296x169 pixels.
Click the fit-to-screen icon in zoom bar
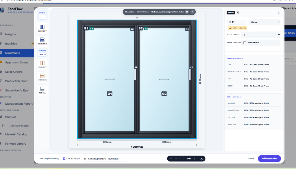click(x=201, y=159)
